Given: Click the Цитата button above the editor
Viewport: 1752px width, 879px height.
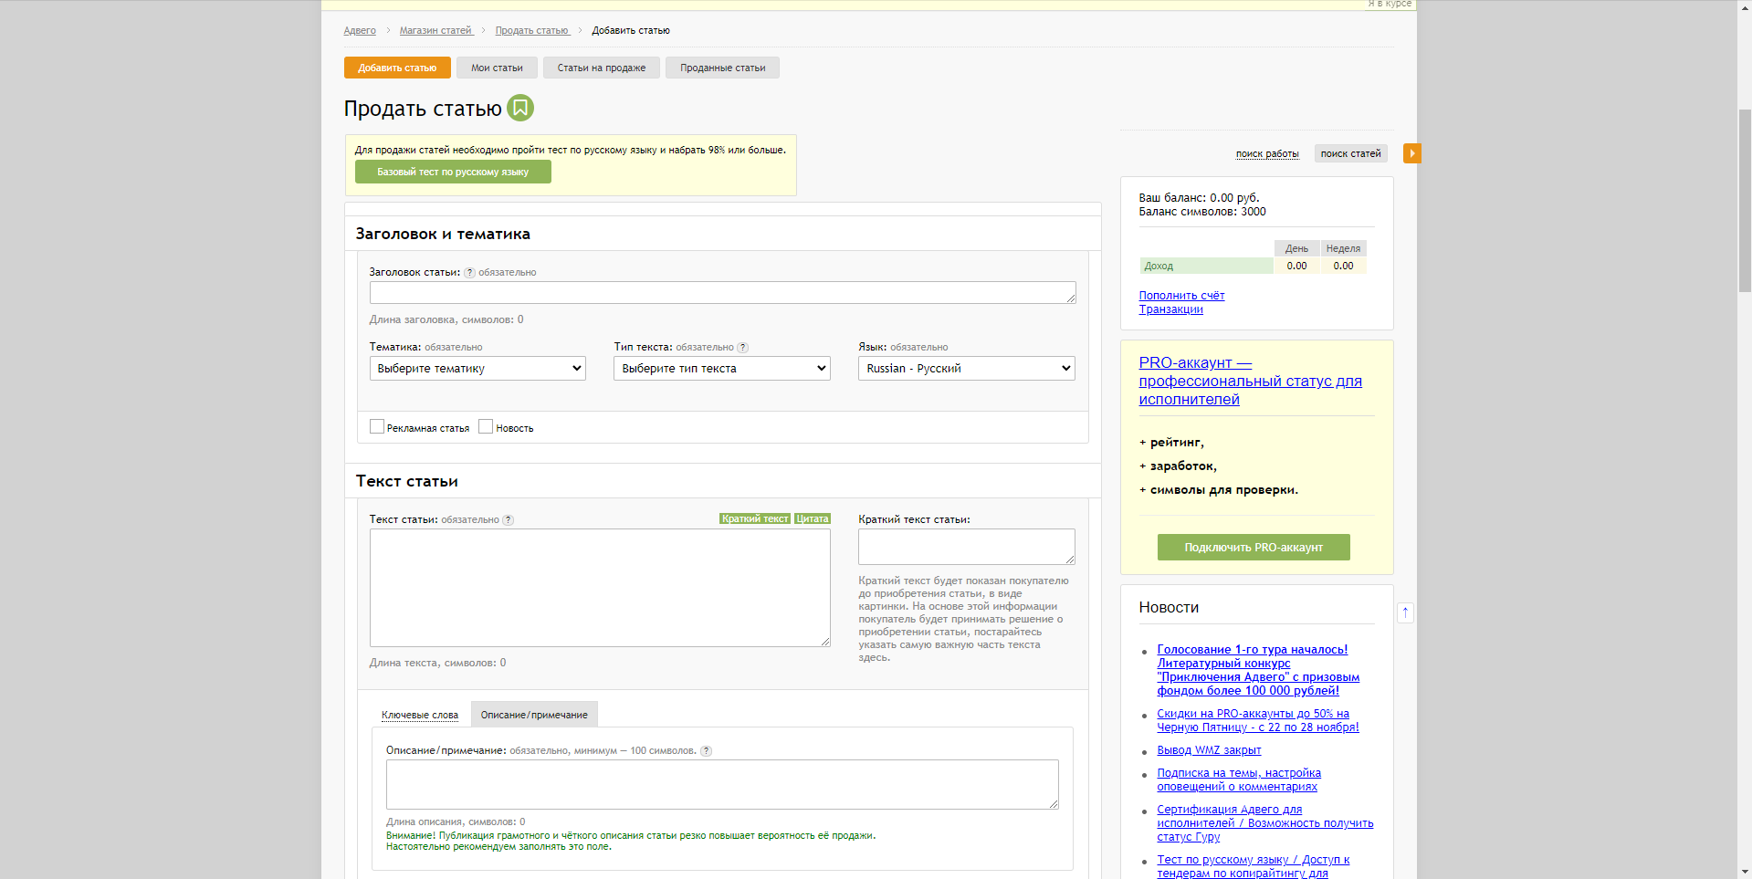Looking at the screenshot, I should 813,518.
